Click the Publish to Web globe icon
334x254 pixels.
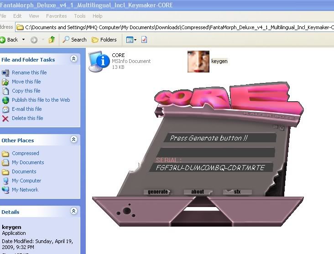click(x=5, y=100)
